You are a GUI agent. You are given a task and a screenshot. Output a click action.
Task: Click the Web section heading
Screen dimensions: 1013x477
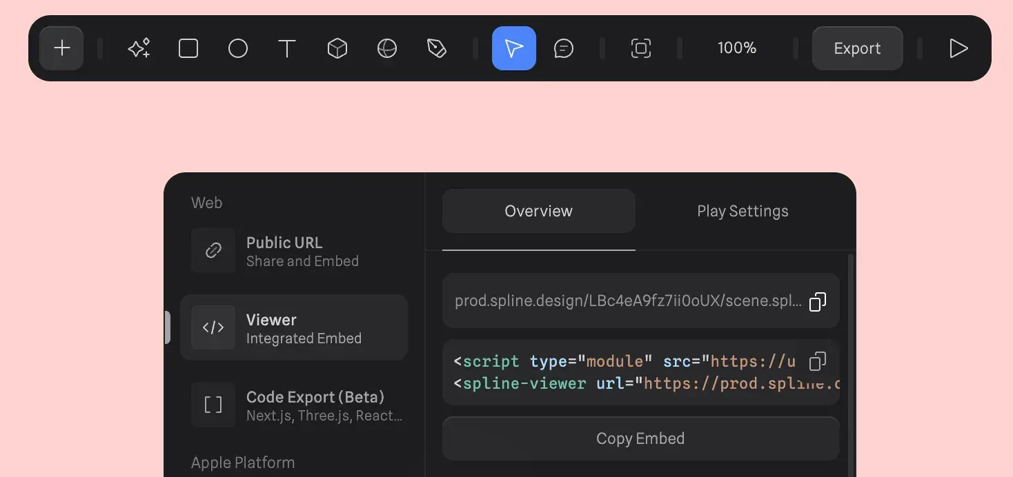tap(206, 203)
